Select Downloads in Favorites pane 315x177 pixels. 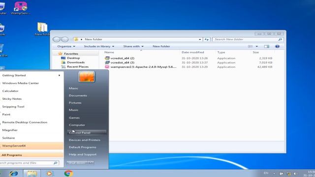click(76, 62)
